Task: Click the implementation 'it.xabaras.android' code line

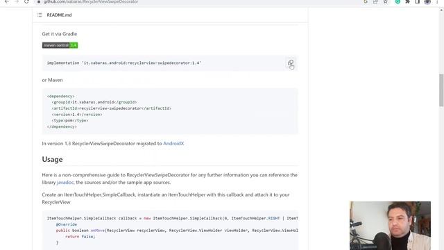Action: [x=123, y=63]
